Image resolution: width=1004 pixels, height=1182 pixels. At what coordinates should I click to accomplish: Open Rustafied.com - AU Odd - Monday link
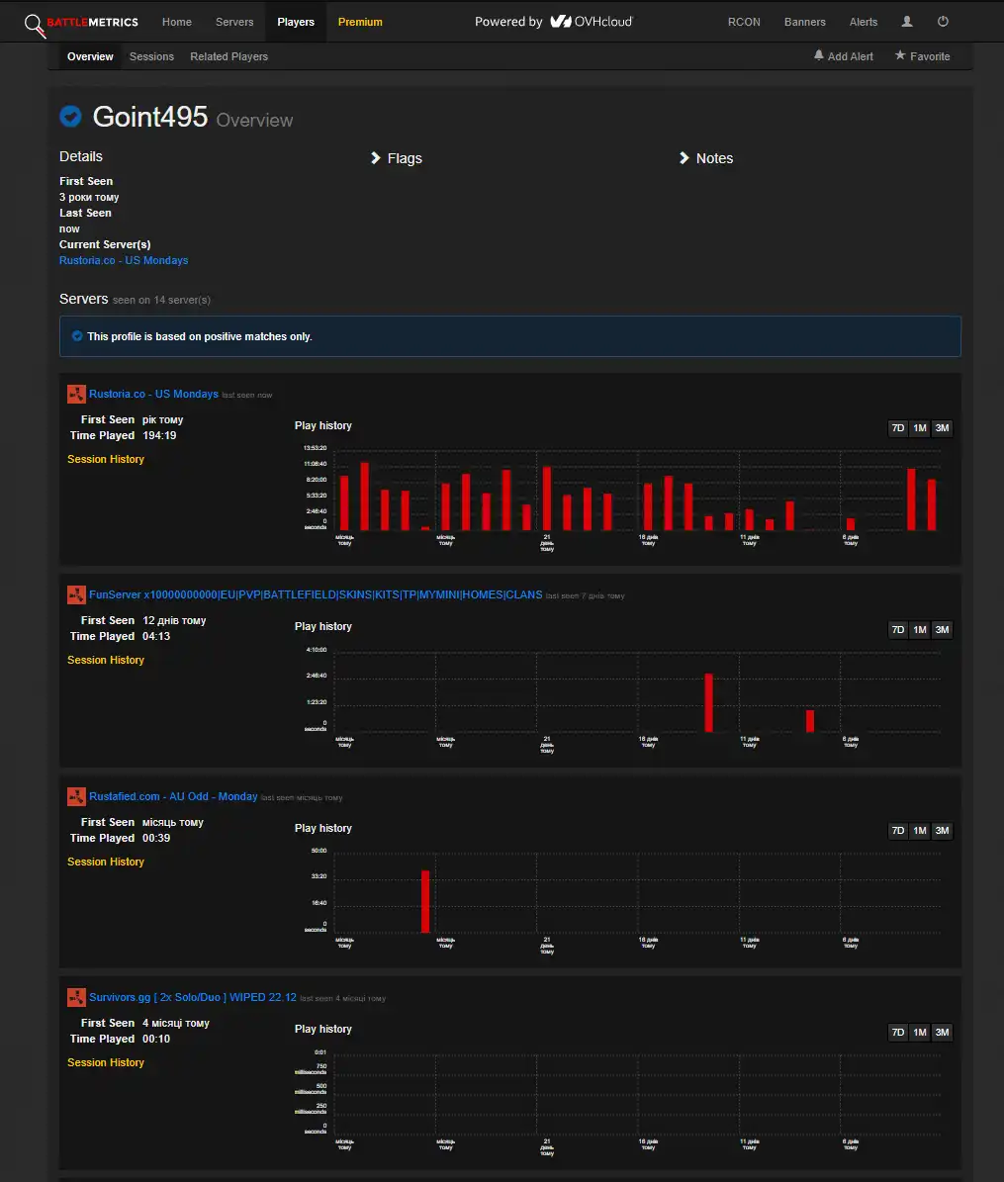173,797
